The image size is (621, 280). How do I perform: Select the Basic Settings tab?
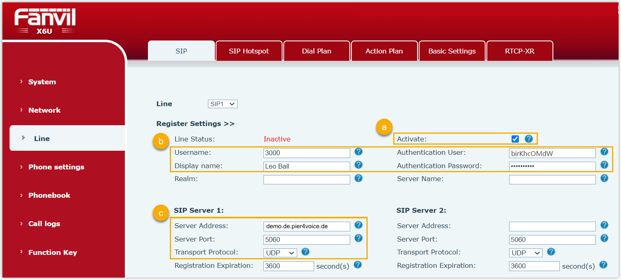click(452, 51)
